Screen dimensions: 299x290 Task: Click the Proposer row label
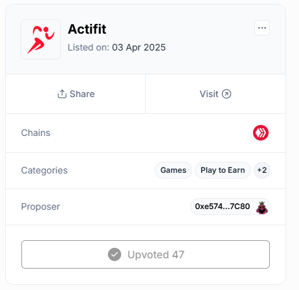pos(41,206)
